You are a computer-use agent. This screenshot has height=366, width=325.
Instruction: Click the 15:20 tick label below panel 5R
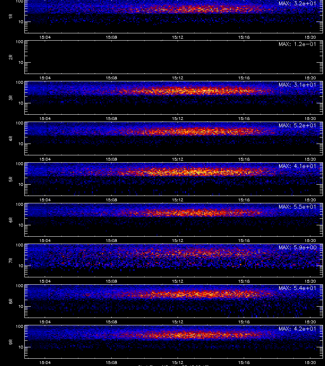point(310,200)
